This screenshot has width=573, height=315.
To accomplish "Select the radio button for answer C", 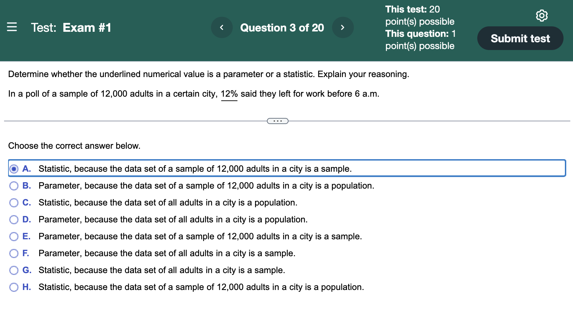I will [14, 202].
